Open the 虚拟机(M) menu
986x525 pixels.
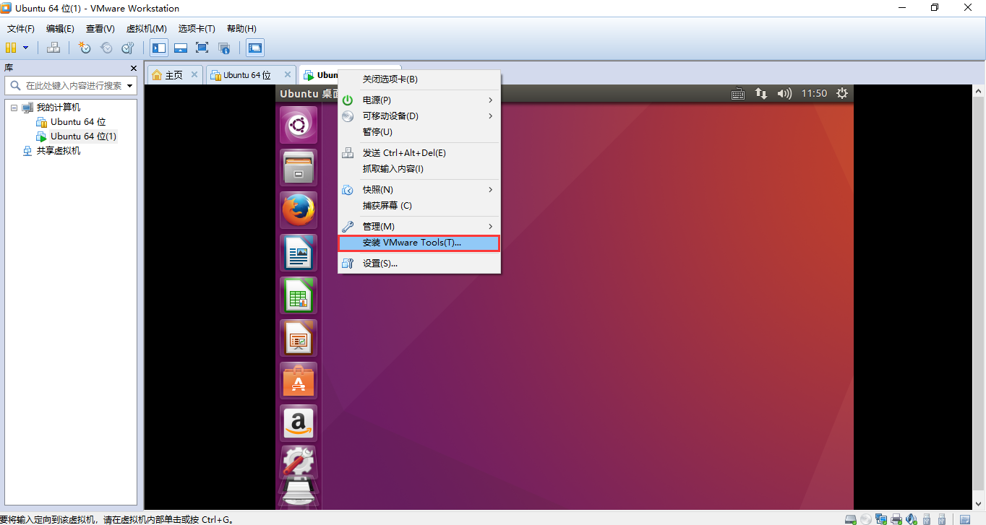click(146, 29)
